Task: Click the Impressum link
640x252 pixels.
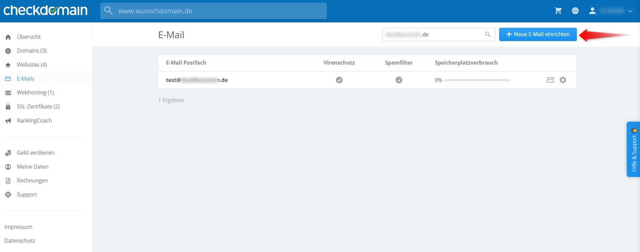Action: [x=18, y=227]
